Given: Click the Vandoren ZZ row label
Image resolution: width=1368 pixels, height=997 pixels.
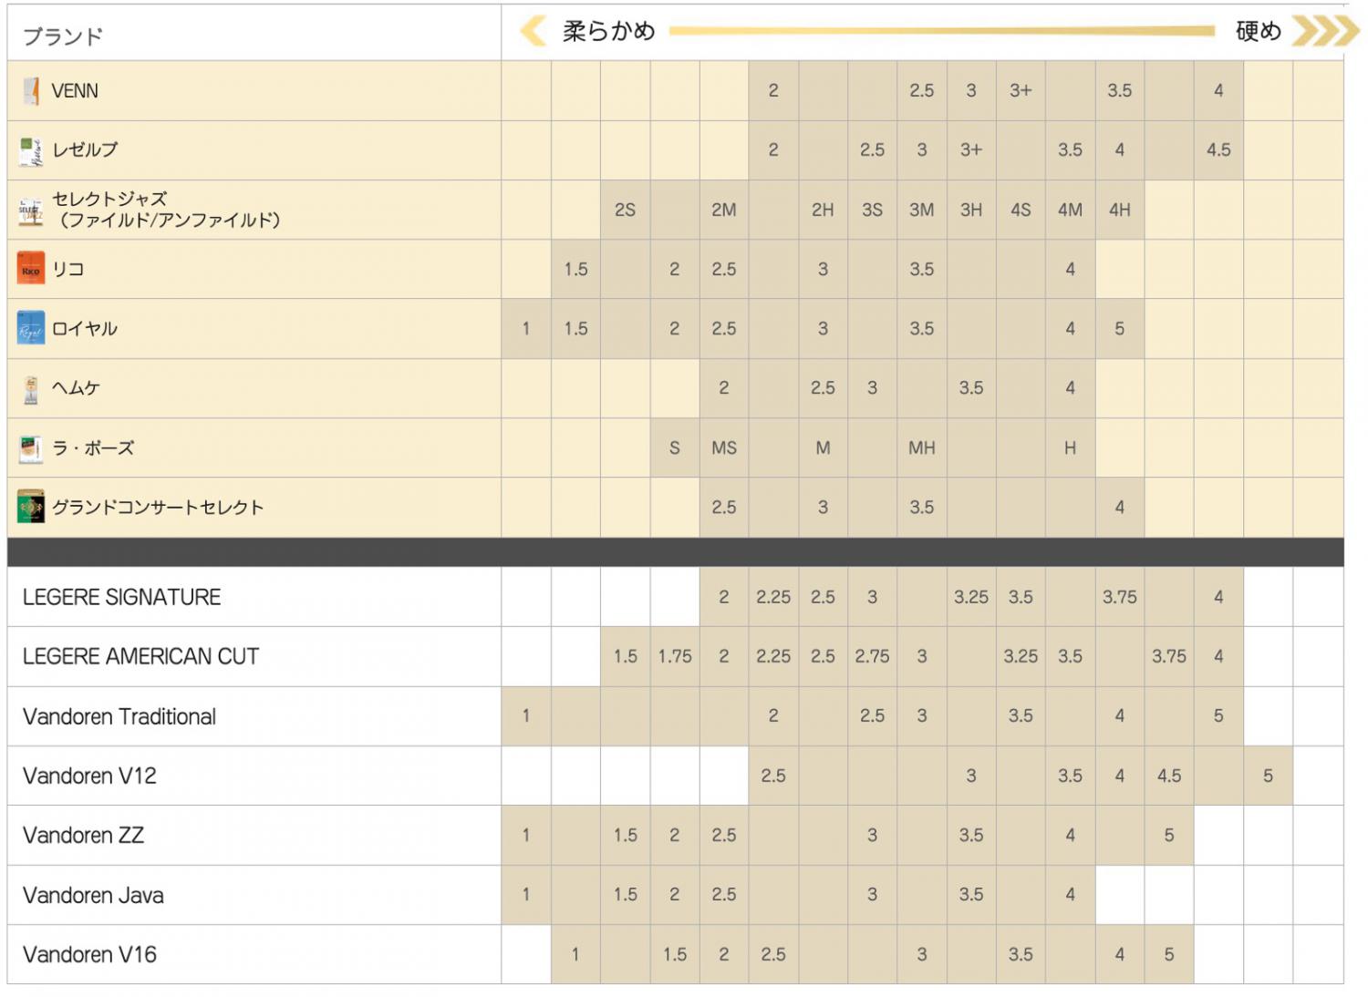Looking at the screenshot, I should point(84,835).
